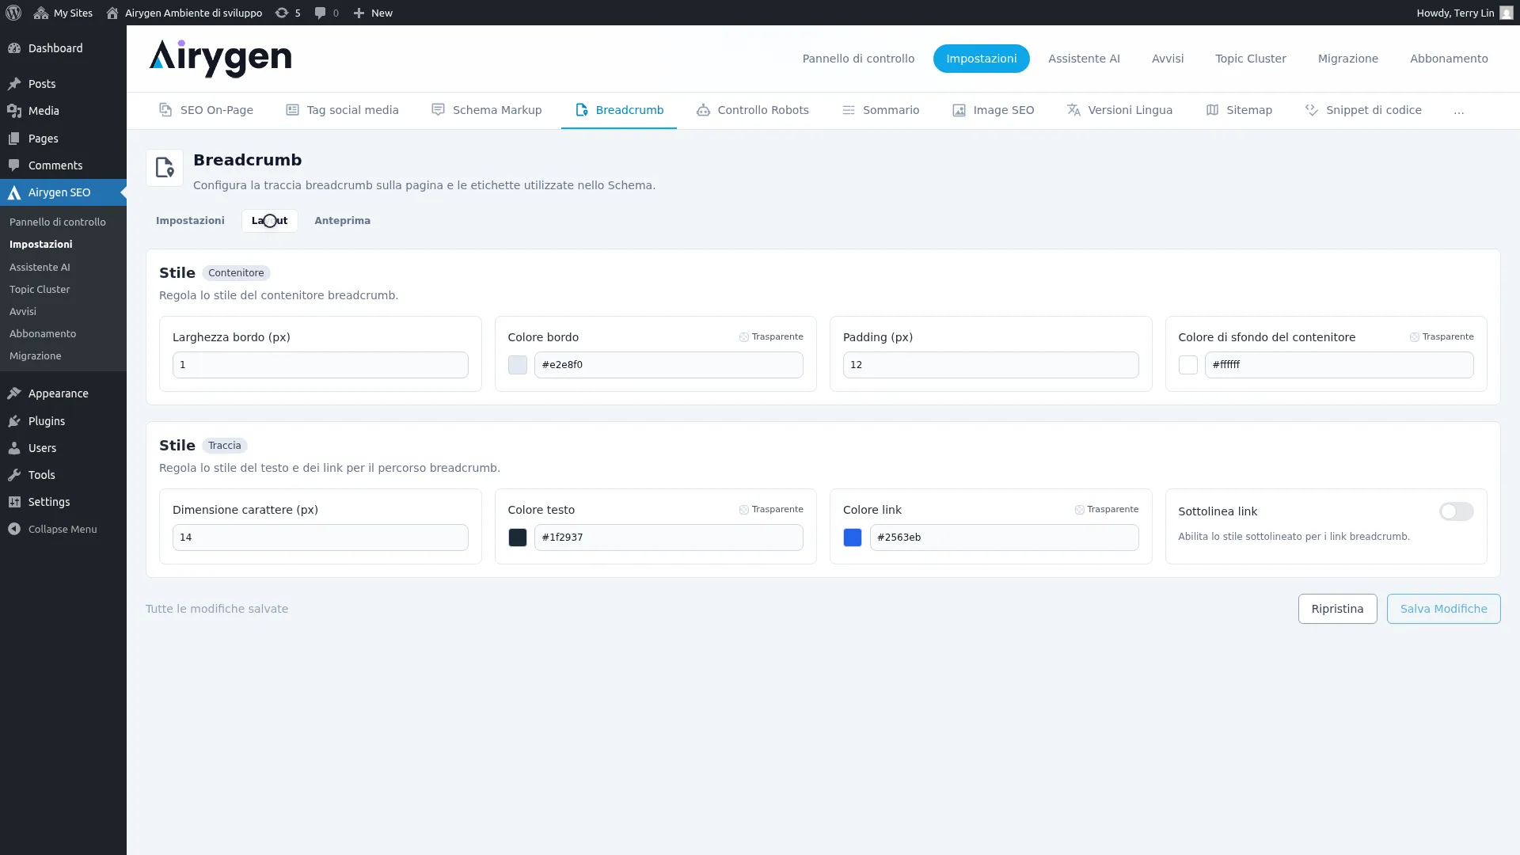Viewport: 1520px width, 855px height.
Task: Click the Comments bubble icon in sidebar
Action: click(14, 165)
